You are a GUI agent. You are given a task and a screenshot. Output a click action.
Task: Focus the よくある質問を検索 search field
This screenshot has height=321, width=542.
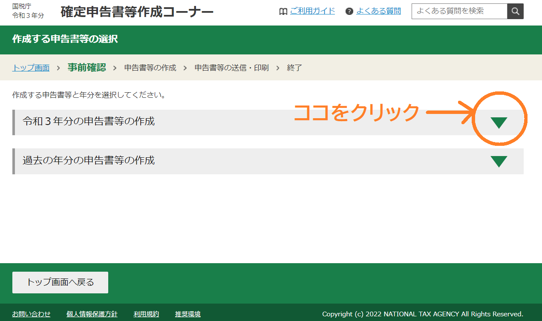(459, 11)
